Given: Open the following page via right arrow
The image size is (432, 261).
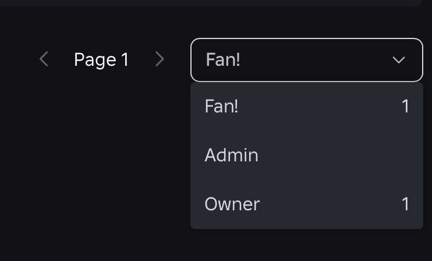Looking at the screenshot, I should 160,59.
